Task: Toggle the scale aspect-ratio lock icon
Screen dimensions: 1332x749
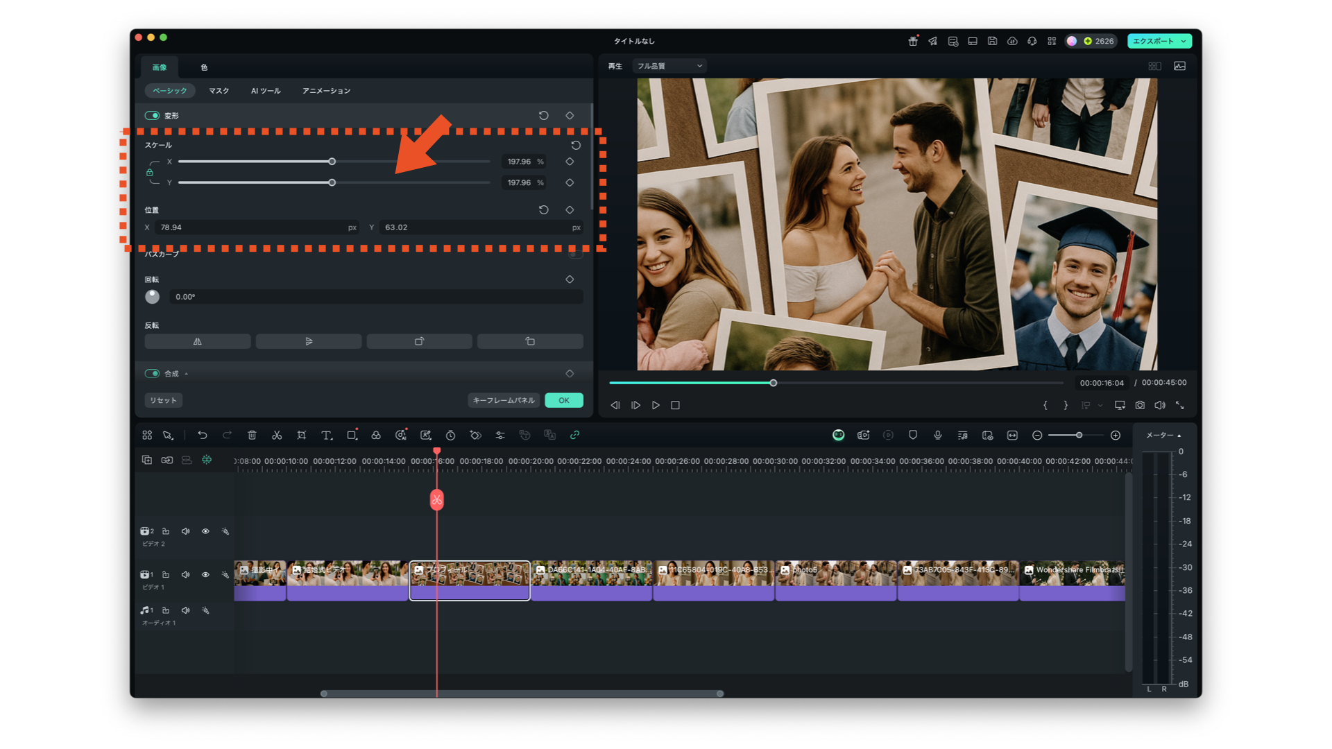Action: 149,172
